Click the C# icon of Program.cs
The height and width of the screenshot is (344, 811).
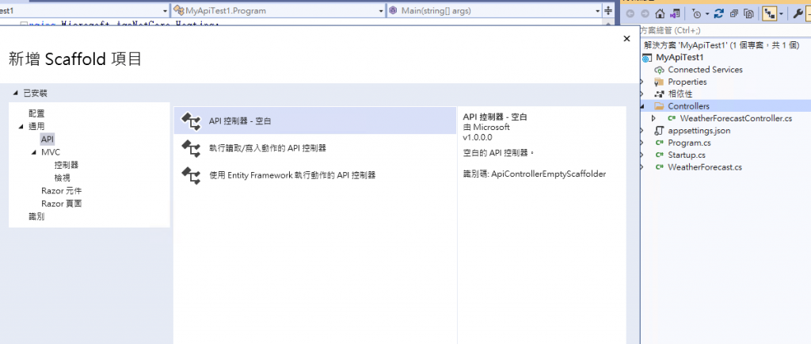(659, 143)
